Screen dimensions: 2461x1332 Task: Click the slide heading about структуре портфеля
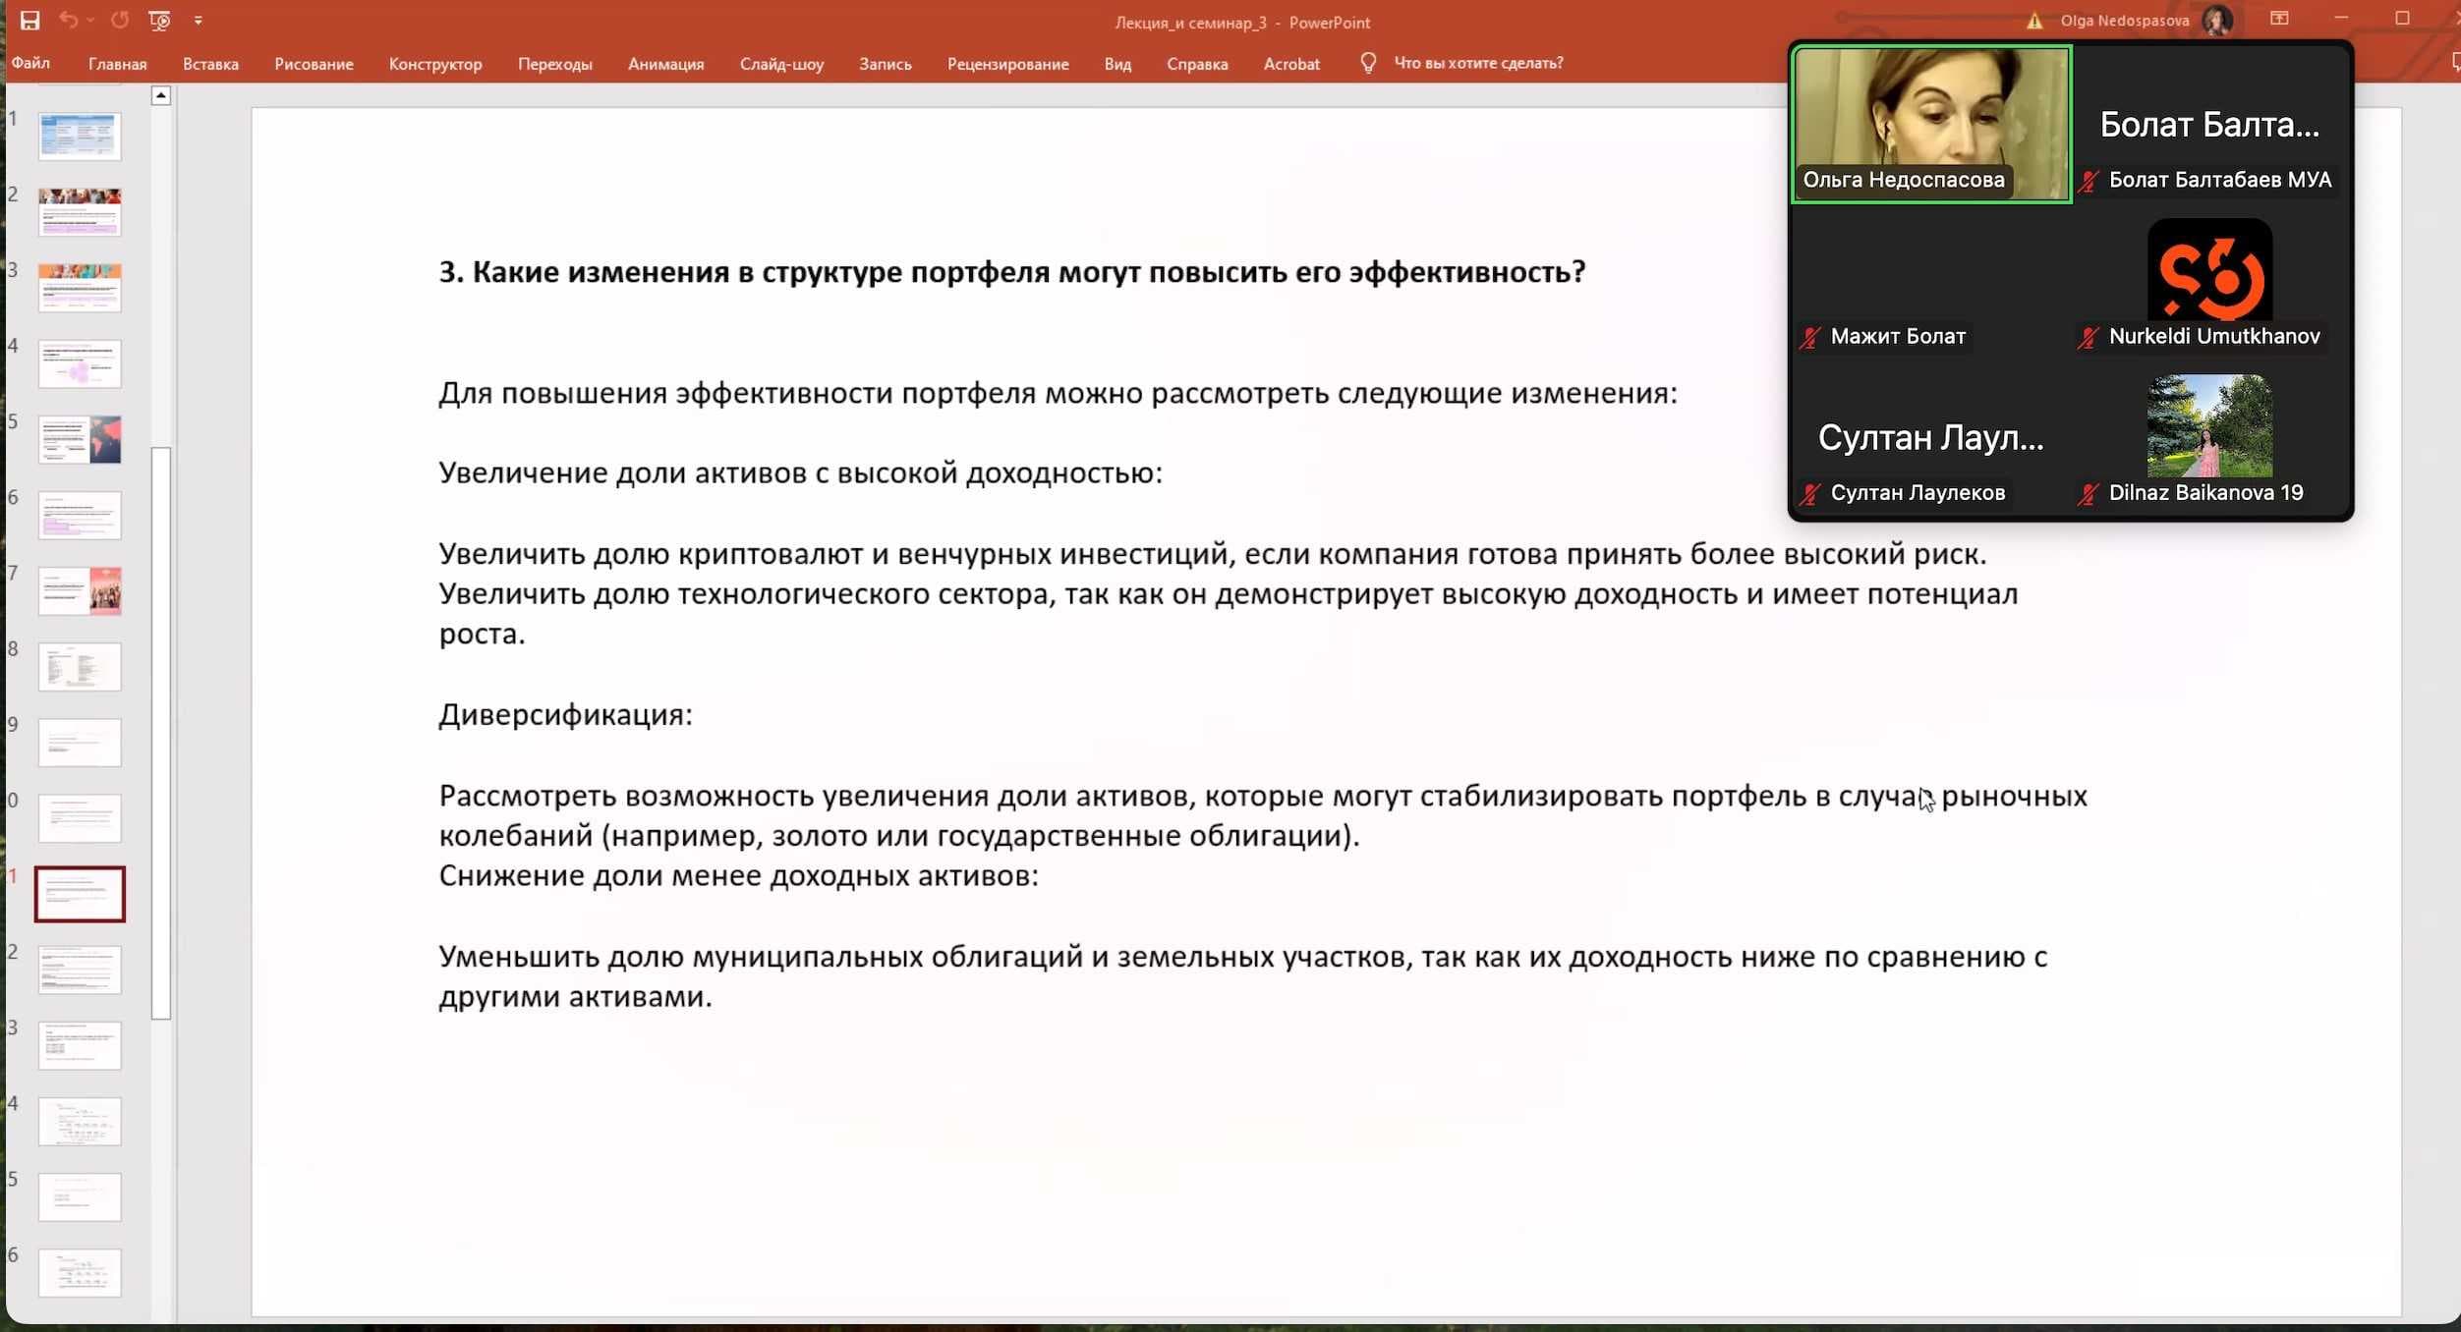pos(1011,272)
